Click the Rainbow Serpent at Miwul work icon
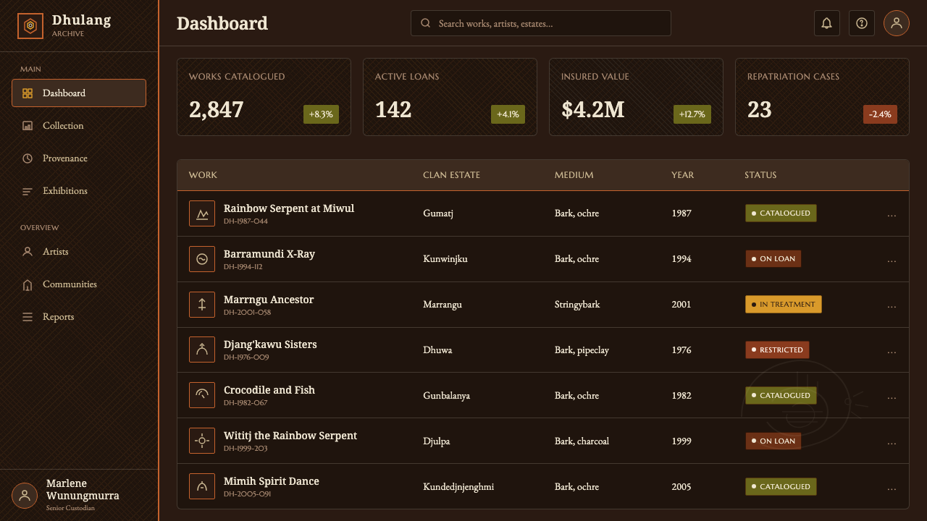927x521 pixels. tap(202, 213)
